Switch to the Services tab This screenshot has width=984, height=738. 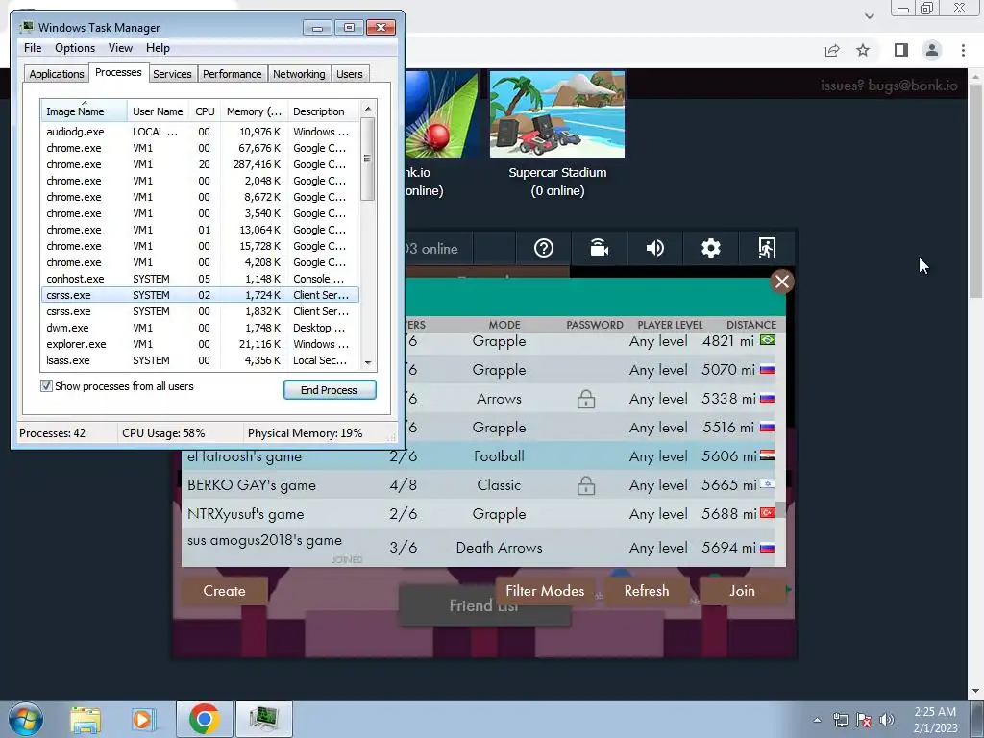click(x=172, y=73)
